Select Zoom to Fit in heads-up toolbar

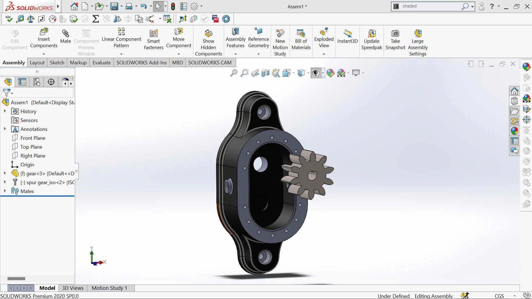[233, 73]
